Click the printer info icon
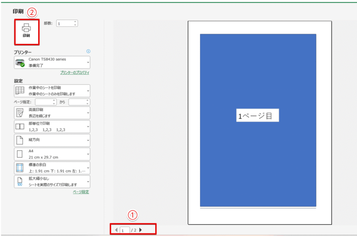Image resolution: width=357 pixels, height=236 pixels. click(88, 52)
